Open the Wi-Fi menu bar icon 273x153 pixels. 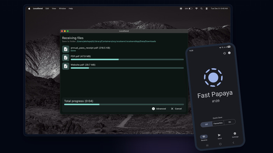click(196, 8)
